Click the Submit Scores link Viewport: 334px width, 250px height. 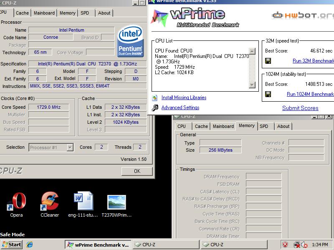tap(300, 108)
